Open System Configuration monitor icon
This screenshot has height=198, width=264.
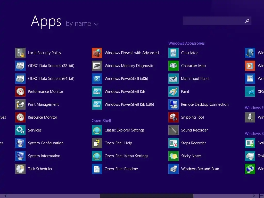click(x=20, y=143)
